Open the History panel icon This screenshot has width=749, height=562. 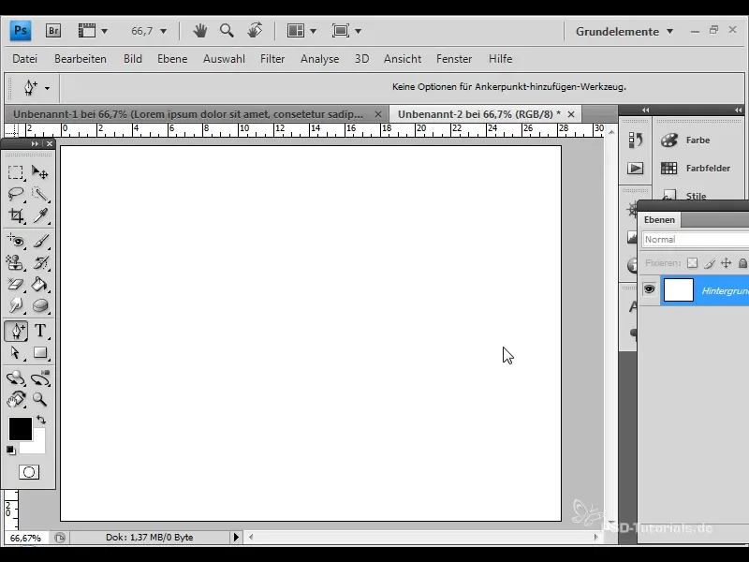[x=636, y=140]
